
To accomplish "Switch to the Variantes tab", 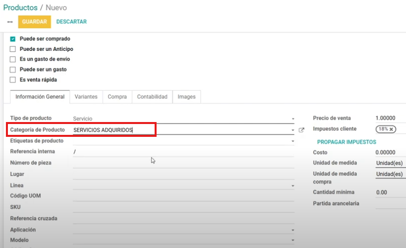I will coord(86,97).
